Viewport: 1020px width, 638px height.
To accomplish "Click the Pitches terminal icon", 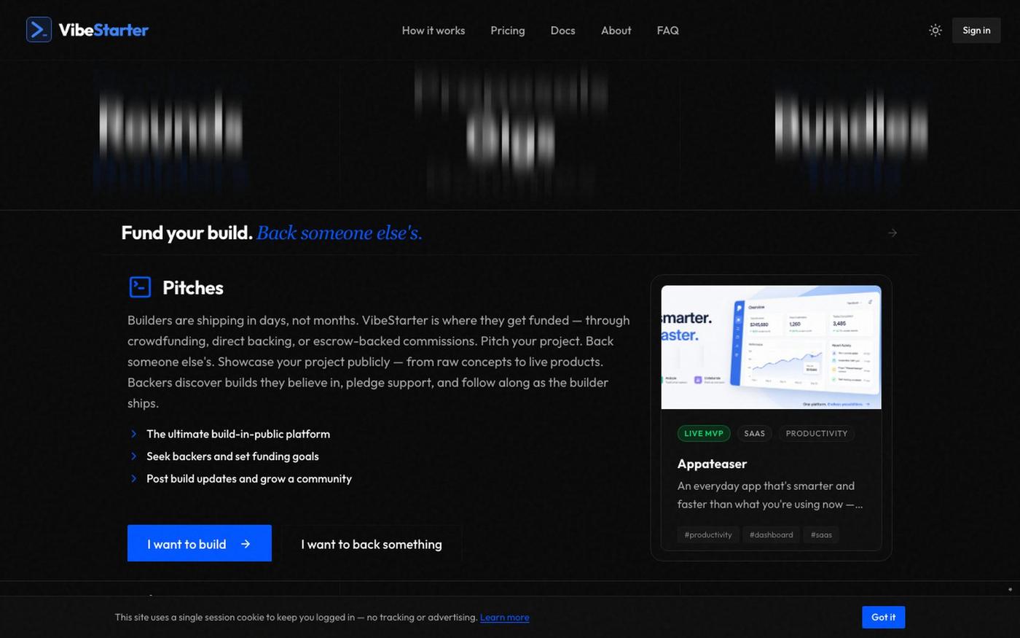I will click(x=140, y=287).
